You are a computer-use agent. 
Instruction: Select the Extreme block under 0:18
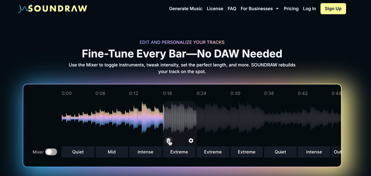pos(179,152)
